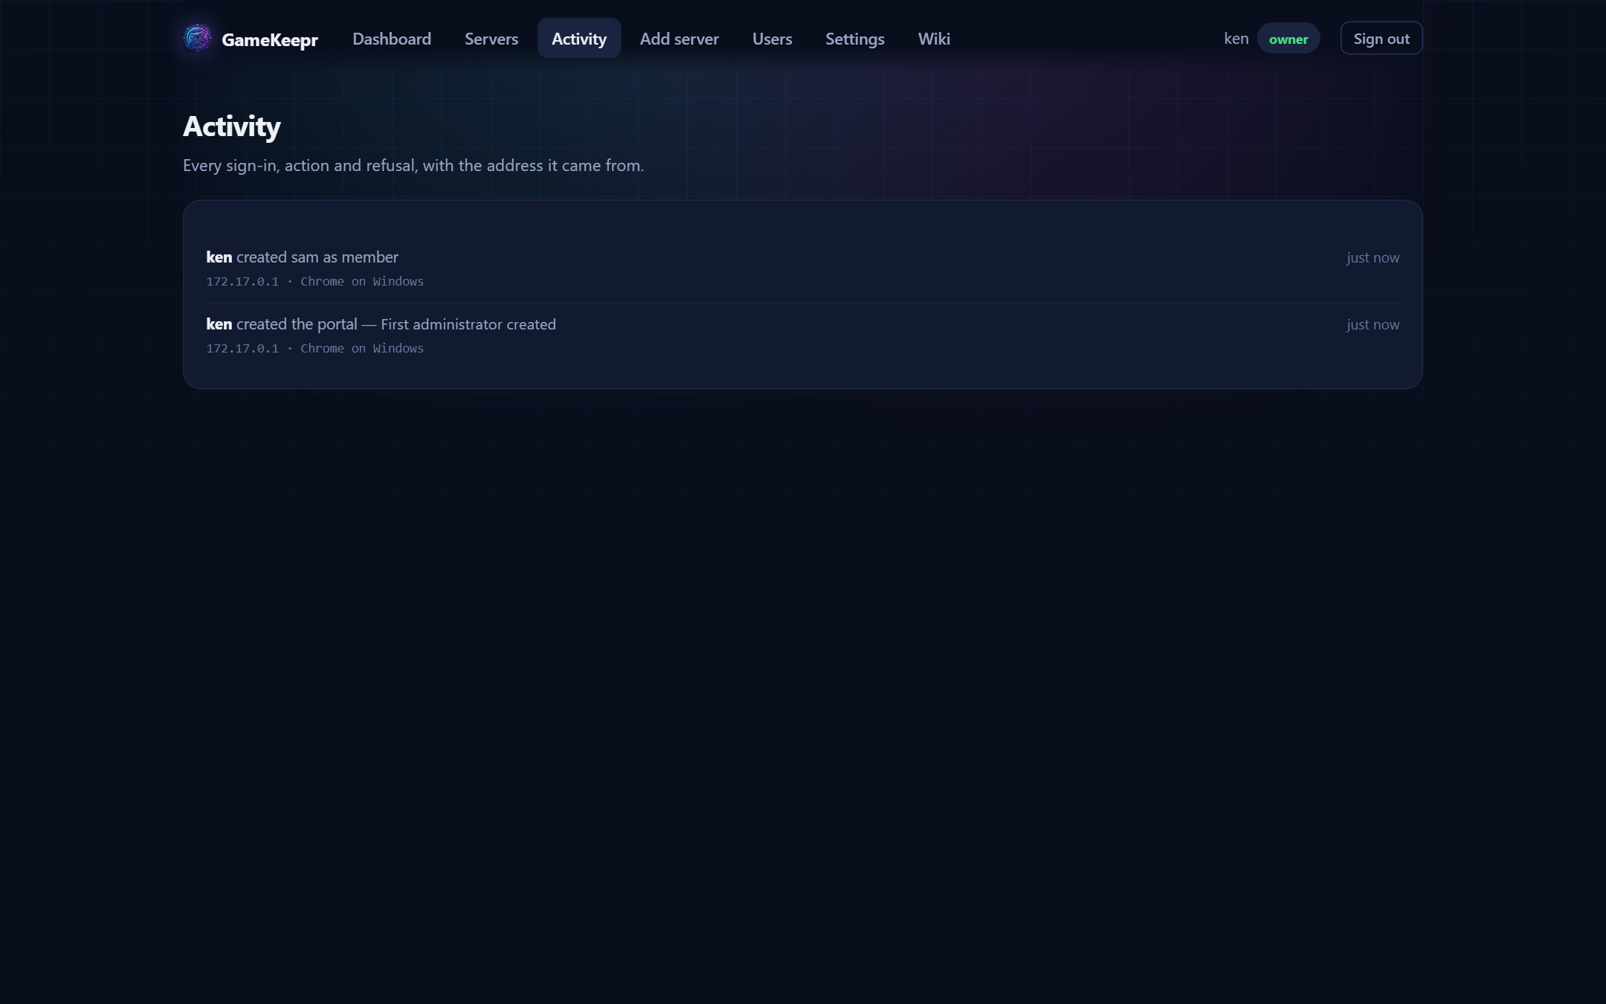Click 'just now' timestamp for portal creation

point(1373,324)
